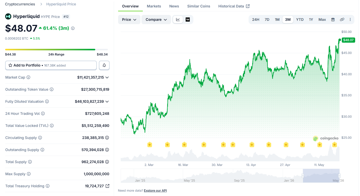Click the Explore our API link
This screenshot has width=360, height=196.
155,191
